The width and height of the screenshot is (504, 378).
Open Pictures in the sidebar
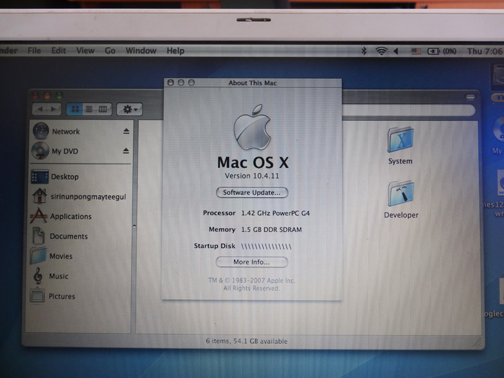(x=61, y=296)
